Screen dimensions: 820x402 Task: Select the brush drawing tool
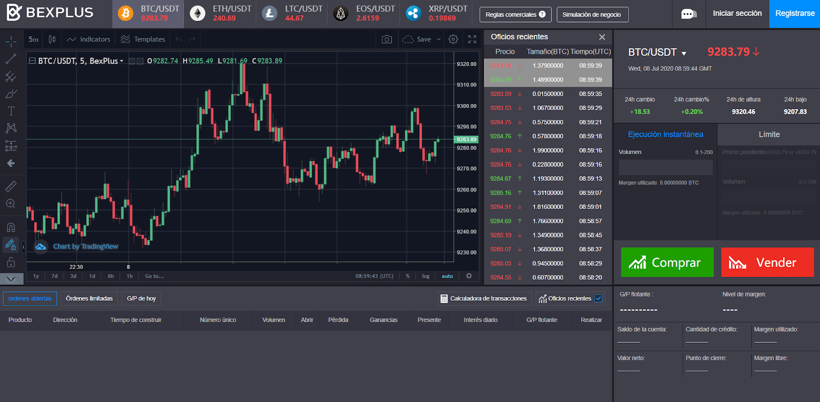(x=11, y=94)
